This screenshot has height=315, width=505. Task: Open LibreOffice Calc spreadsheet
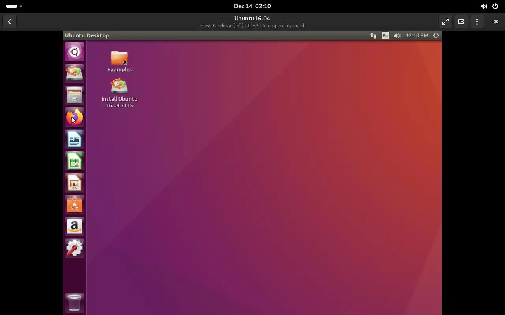pyautogui.click(x=75, y=161)
